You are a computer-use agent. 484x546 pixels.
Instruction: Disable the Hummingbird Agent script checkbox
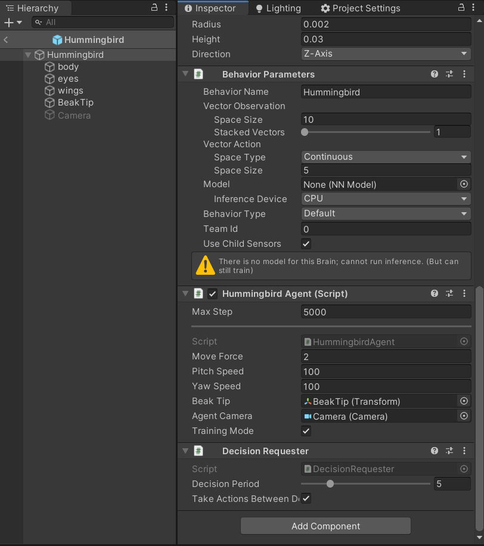(212, 293)
